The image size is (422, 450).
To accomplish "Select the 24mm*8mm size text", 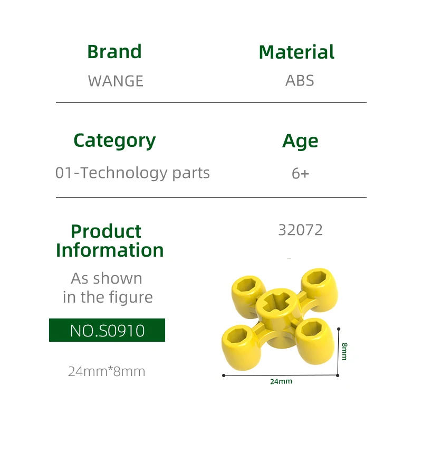I will pyautogui.click(x=107, y=371).
